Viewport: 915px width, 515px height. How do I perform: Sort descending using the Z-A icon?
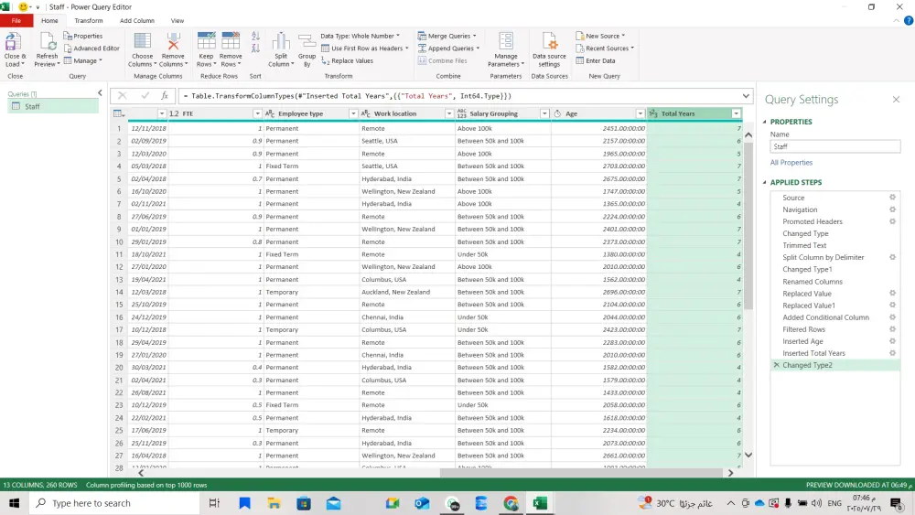click(255, 48)
